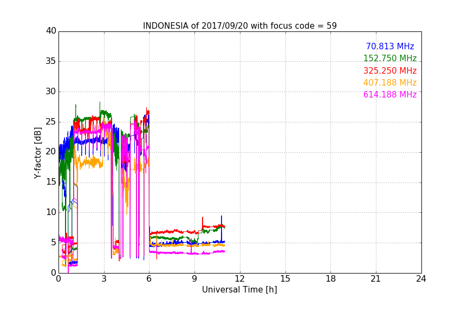
Task: Select the 614.188 MHz legend label
Action: [390, 94]
